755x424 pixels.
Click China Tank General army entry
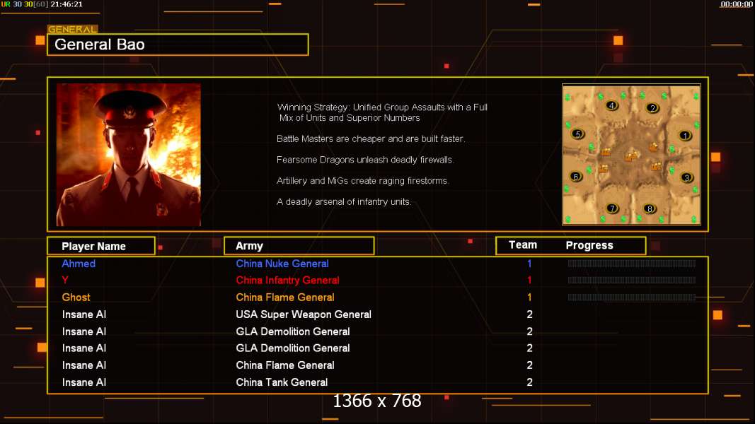point(282,382)
